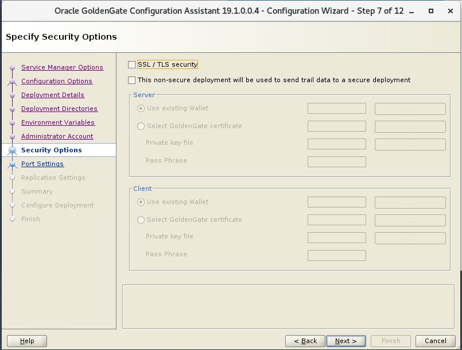Navigate to Environment Variables step
This screenshot has height=350, width=462.
pyautogui.click(x=58, y=122)
